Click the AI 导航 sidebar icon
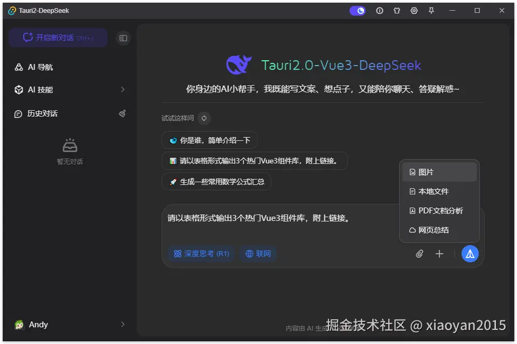The width and height of the screenshot is (517, 344). tap(19, 67)
